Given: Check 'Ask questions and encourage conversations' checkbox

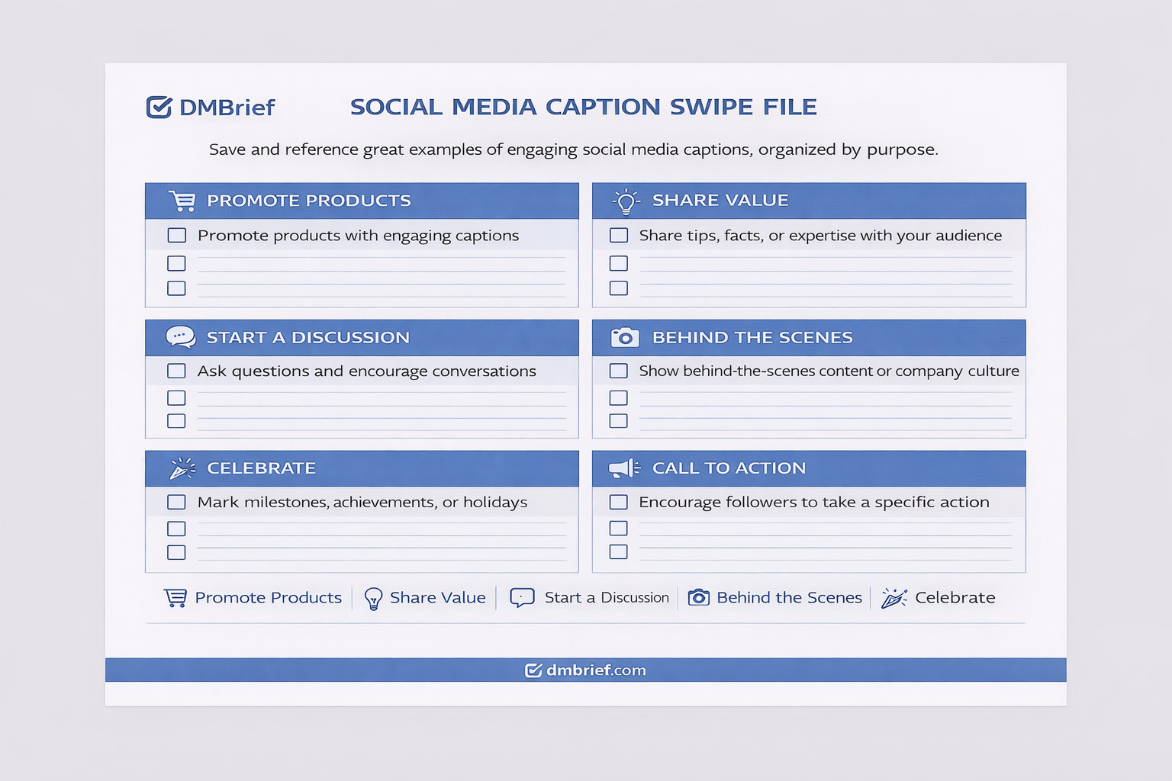Looking at the screenshot, I should click(176, 371).
